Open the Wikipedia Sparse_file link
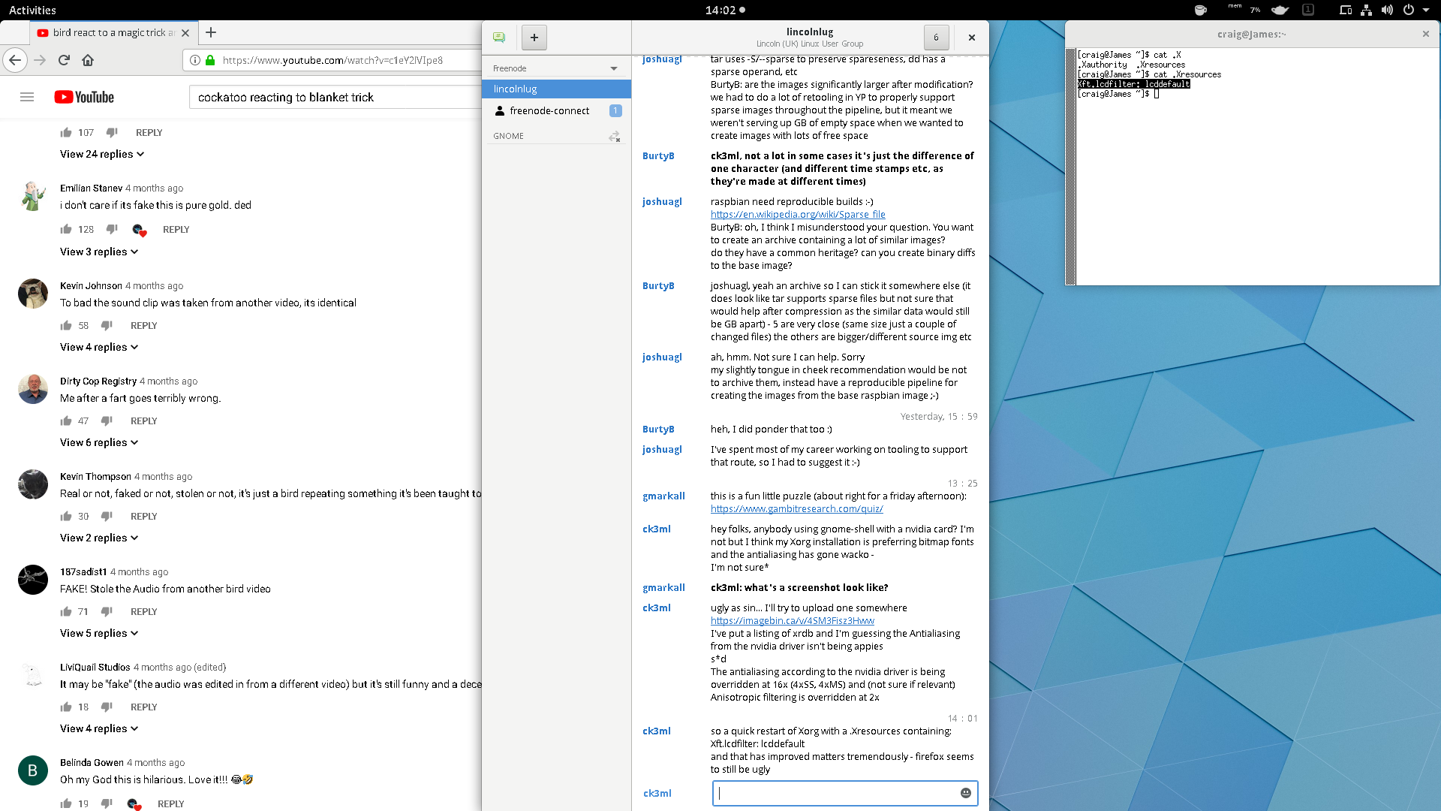Screen dimensions: 1441x811 tap(798, 214)
